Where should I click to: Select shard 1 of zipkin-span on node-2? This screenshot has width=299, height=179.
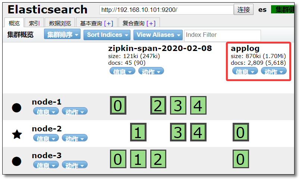coord(138,132)
